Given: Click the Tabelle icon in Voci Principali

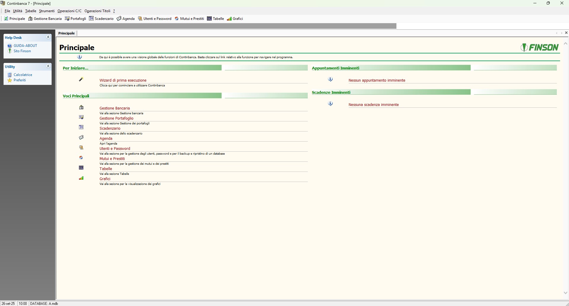Looking at the screenshot, I should point(81,168).
